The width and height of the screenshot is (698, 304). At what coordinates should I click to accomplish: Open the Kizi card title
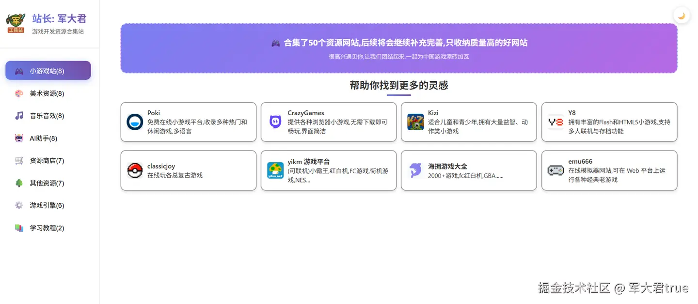(433, 113)
